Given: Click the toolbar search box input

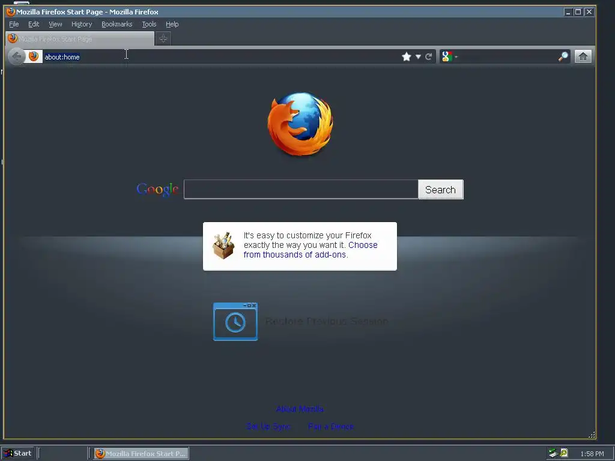Looking at the screenshot, I should (508, 57).
